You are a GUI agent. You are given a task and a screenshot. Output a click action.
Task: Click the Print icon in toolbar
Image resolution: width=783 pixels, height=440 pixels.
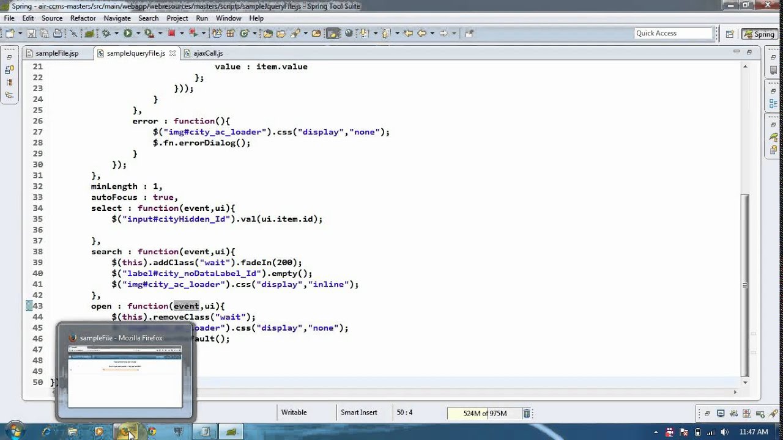(x=57, y=33)
